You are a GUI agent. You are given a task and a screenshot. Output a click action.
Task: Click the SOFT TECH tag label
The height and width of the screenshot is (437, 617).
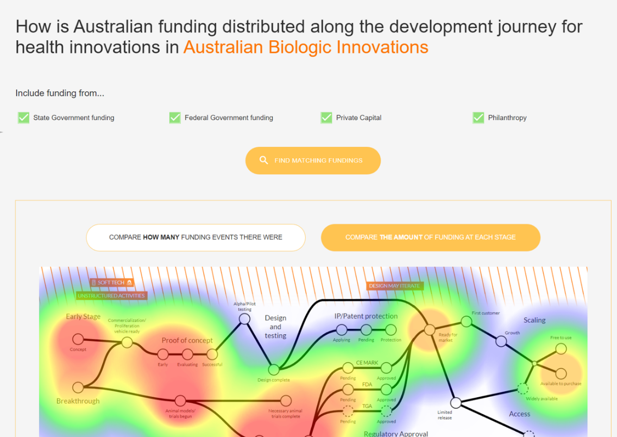(112, 283)
